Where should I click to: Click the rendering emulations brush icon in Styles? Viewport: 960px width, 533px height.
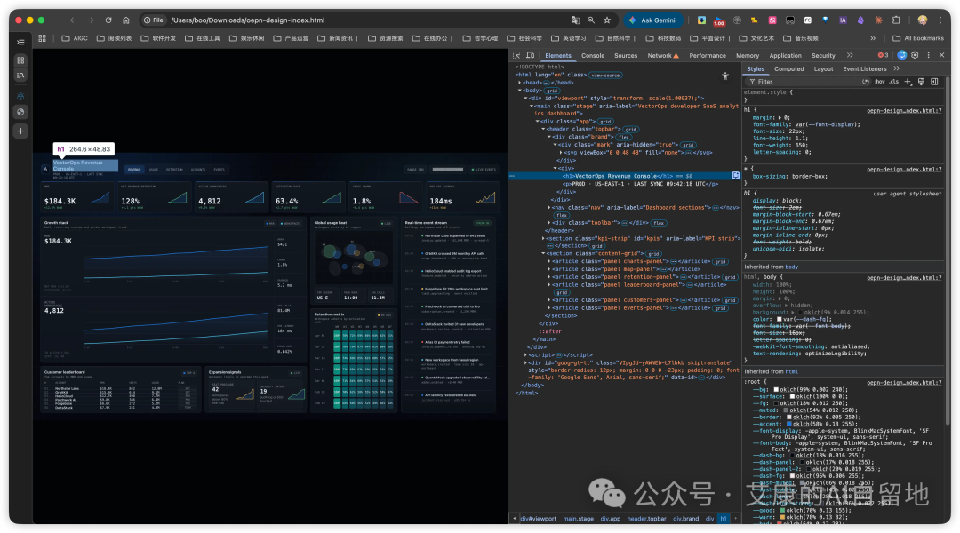(x=921, y=82)
